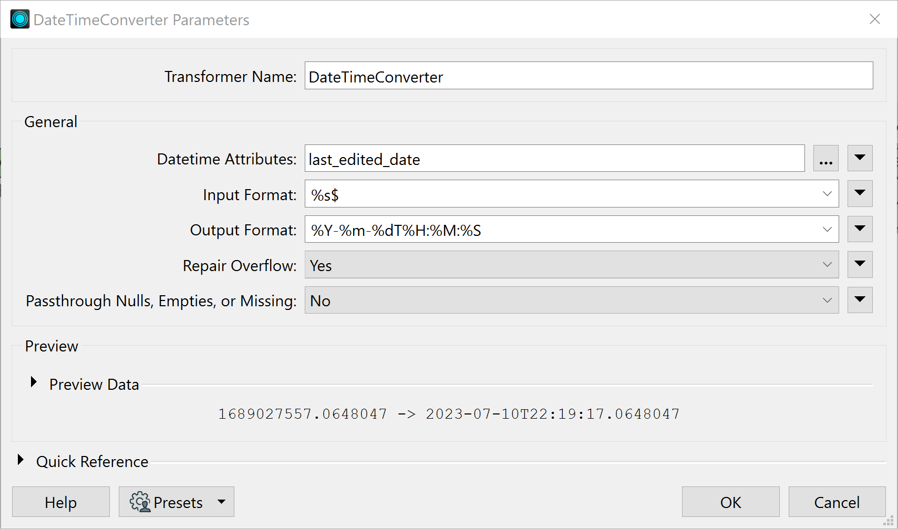Open the Repair Overflow dropdown
The width and height of the screenshot is (898, 529).
click(828, 265)
